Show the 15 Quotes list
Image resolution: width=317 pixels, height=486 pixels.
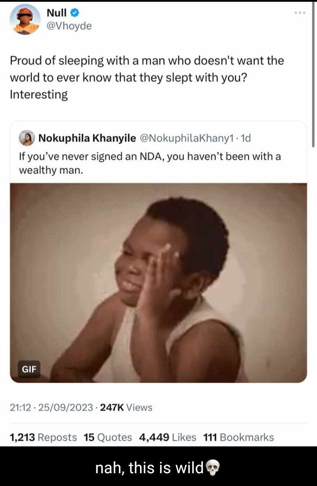[108, 437]
